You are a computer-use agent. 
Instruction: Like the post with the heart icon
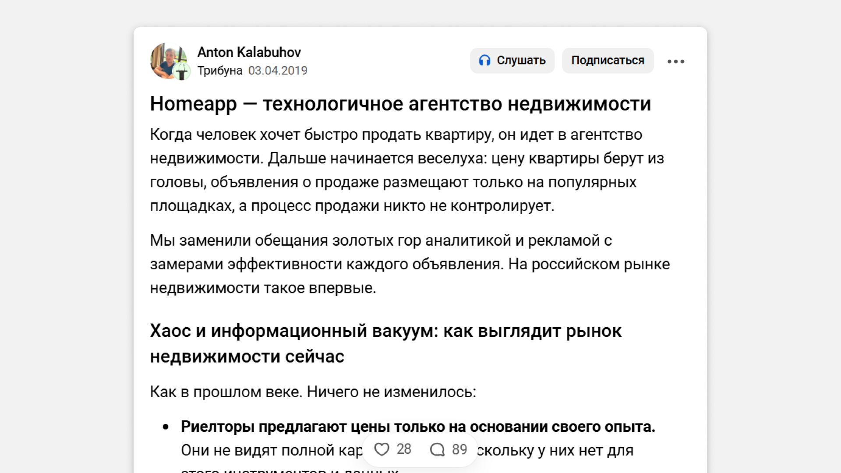point(382,449)
